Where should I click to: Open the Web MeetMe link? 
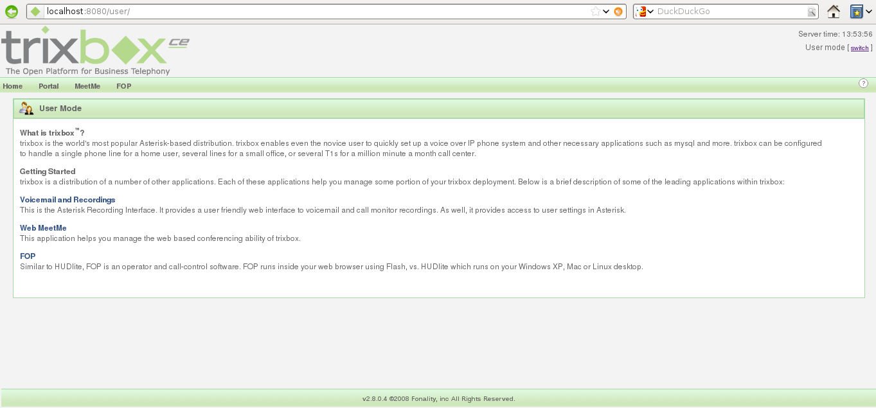pyautogui.click(x=43, y=228)
